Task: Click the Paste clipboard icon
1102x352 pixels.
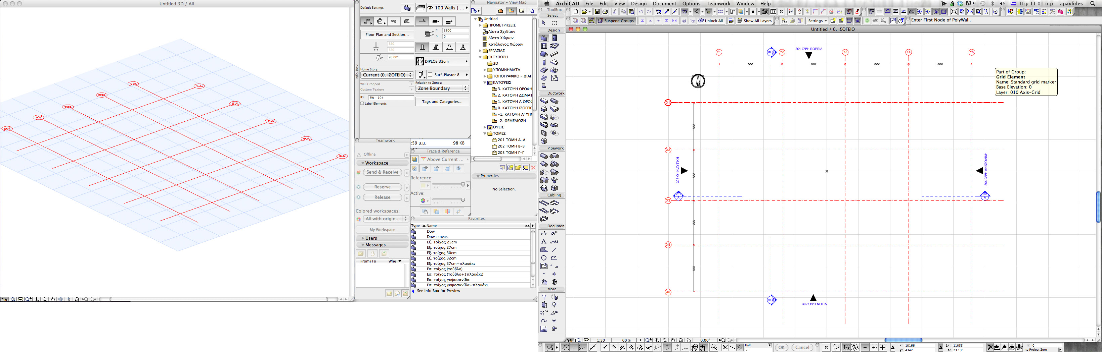Action: click(x=631, y=12)
